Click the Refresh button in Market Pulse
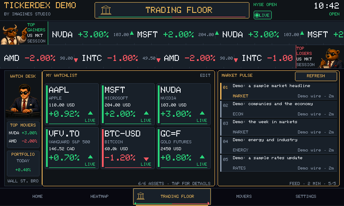 (316, 76)
